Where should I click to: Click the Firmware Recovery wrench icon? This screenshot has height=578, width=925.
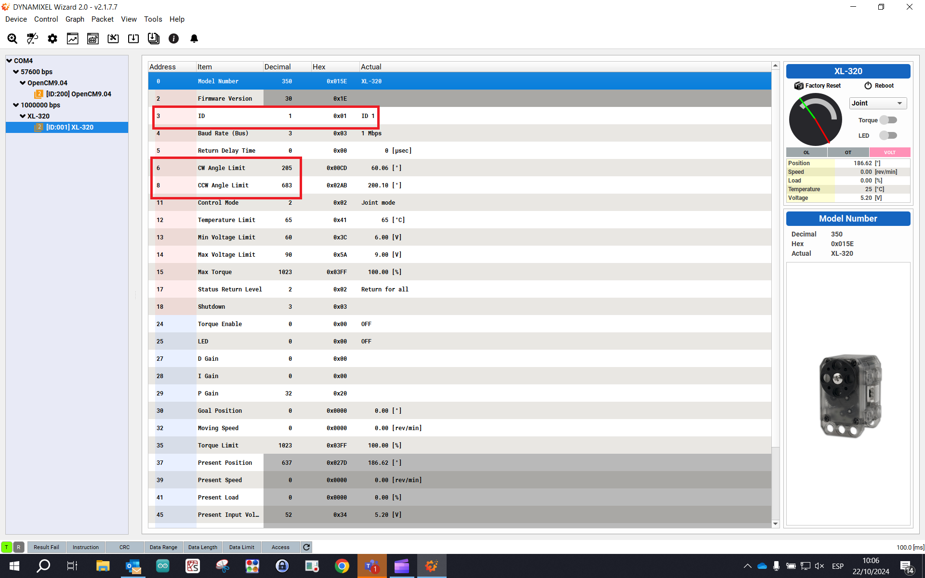pyautogui.click(x=113, y=39)
